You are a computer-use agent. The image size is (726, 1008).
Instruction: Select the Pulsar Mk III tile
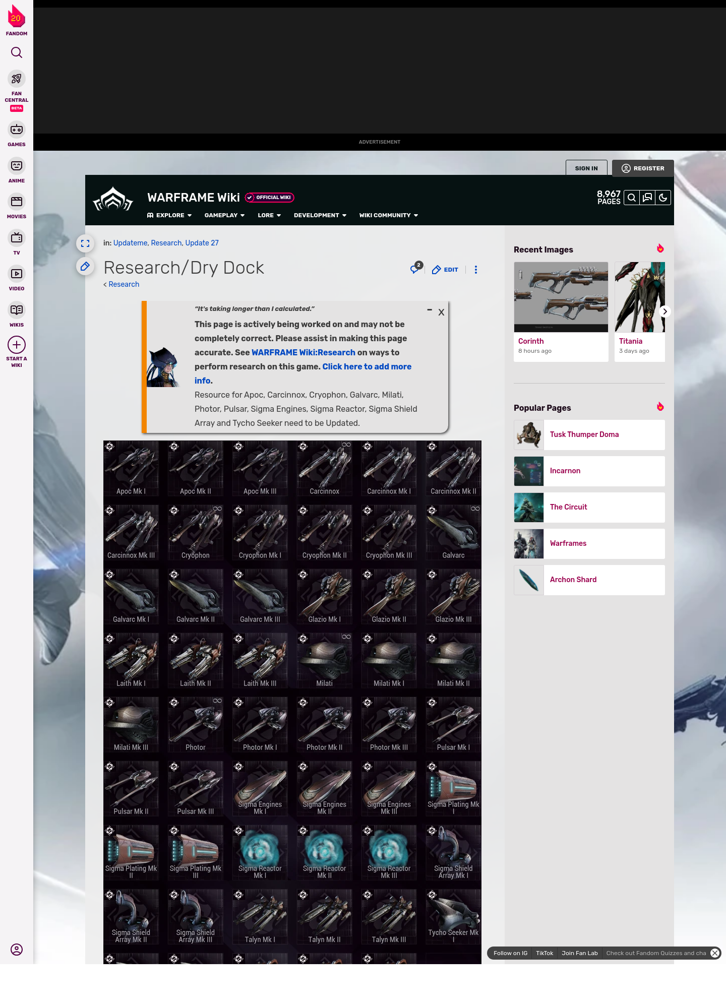[x=196, y=789]
